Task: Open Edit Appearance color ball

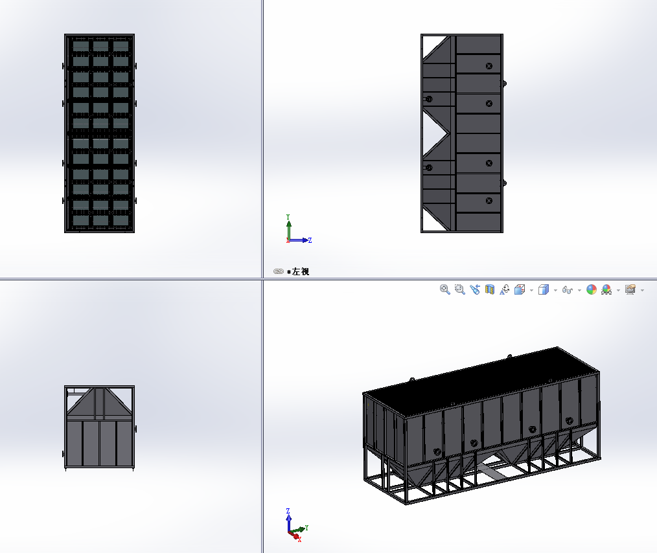Action: [591, 289]
